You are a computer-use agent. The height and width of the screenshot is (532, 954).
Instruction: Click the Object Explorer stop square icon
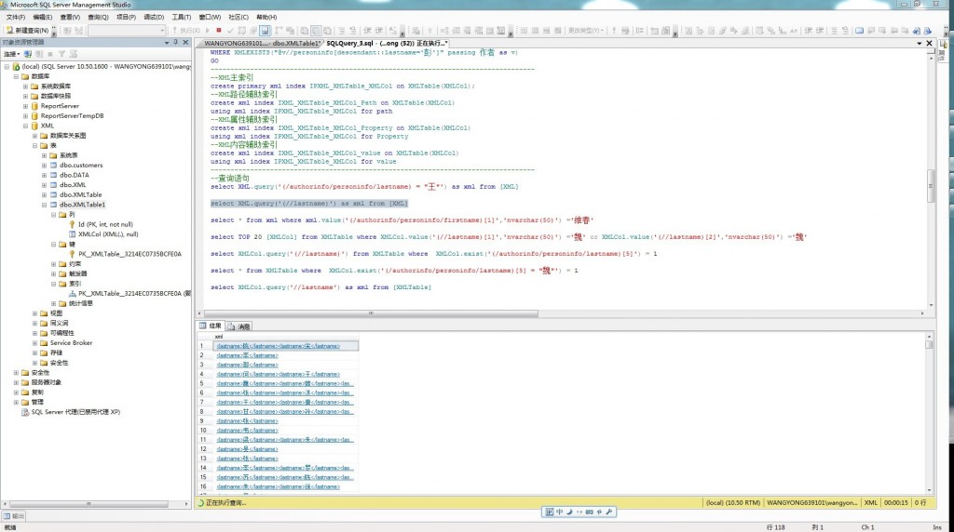pyautogui.click(x=50, y=54)
